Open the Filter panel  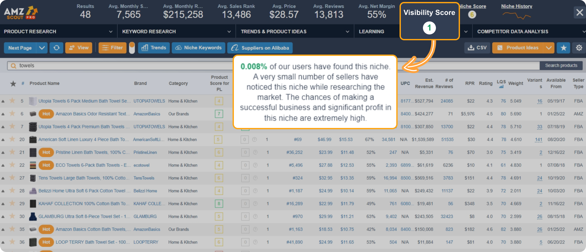[x=112, y=48]
